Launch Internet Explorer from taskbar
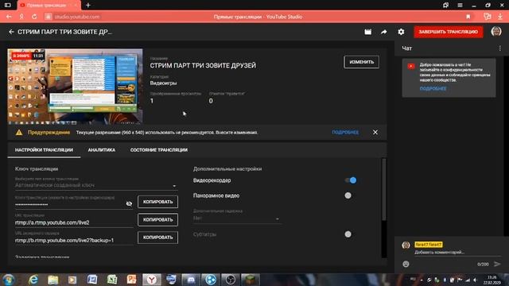509x286 pixels. point(33,280)
